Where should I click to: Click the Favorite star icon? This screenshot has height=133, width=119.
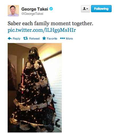44,38
